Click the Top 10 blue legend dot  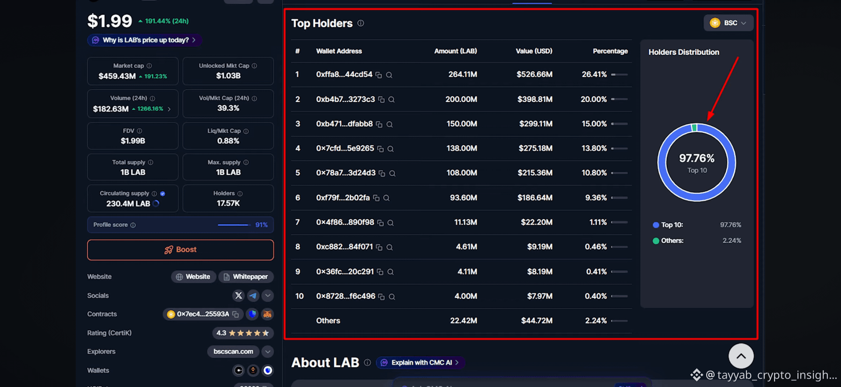click(656, 225)
